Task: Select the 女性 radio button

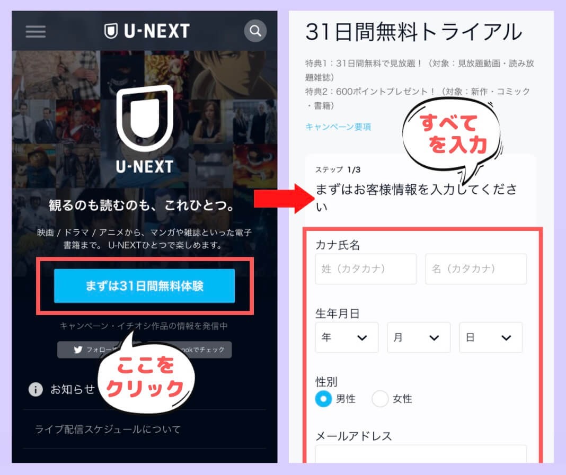Action: point(380,399)
